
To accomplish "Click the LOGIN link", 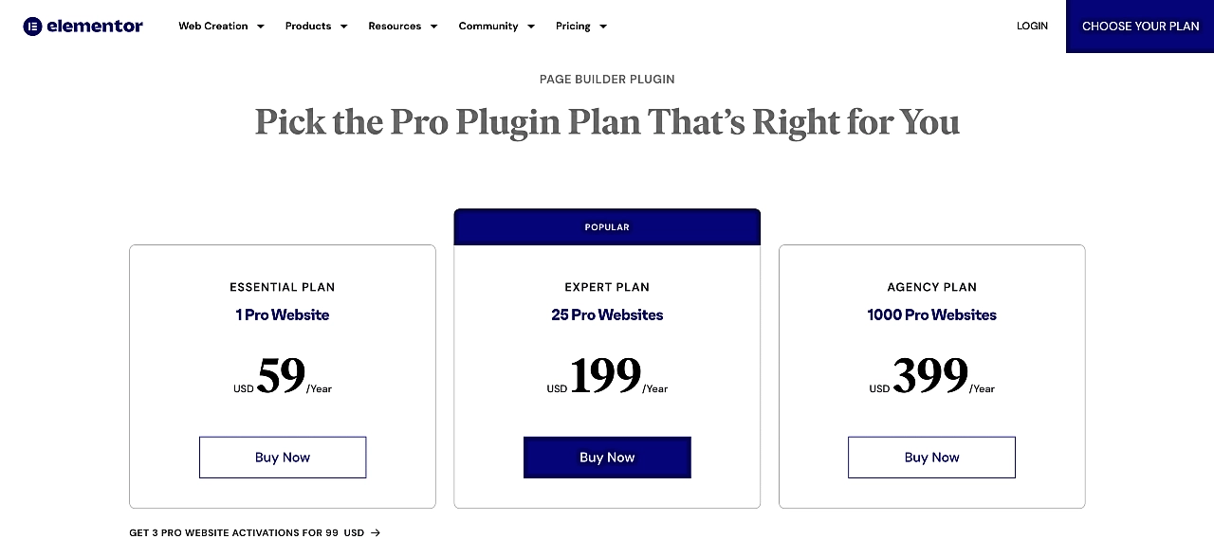I will pyautogui.click(x=1032, y=27).
